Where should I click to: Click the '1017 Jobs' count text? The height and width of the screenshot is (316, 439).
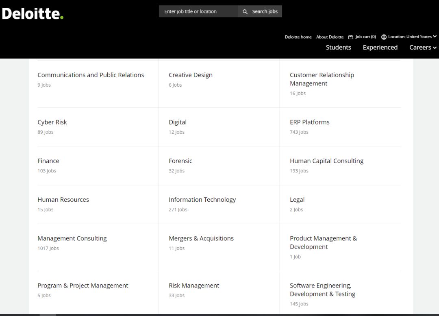[48, 248]
